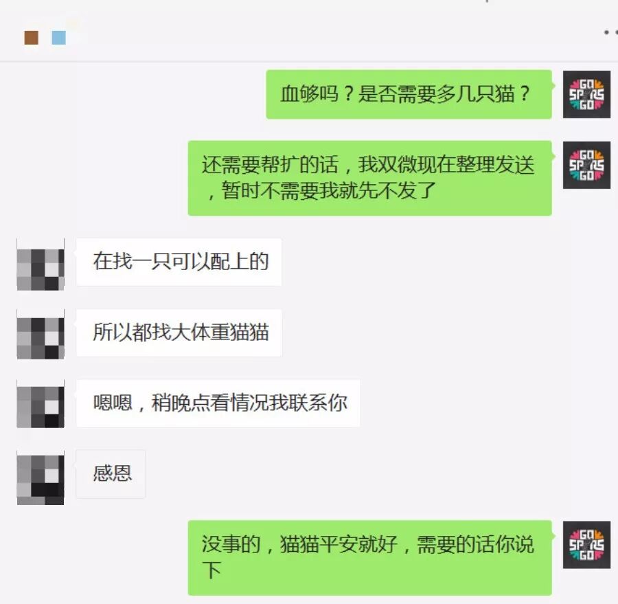Click the blue square in chat header

(x=59, y=38)
